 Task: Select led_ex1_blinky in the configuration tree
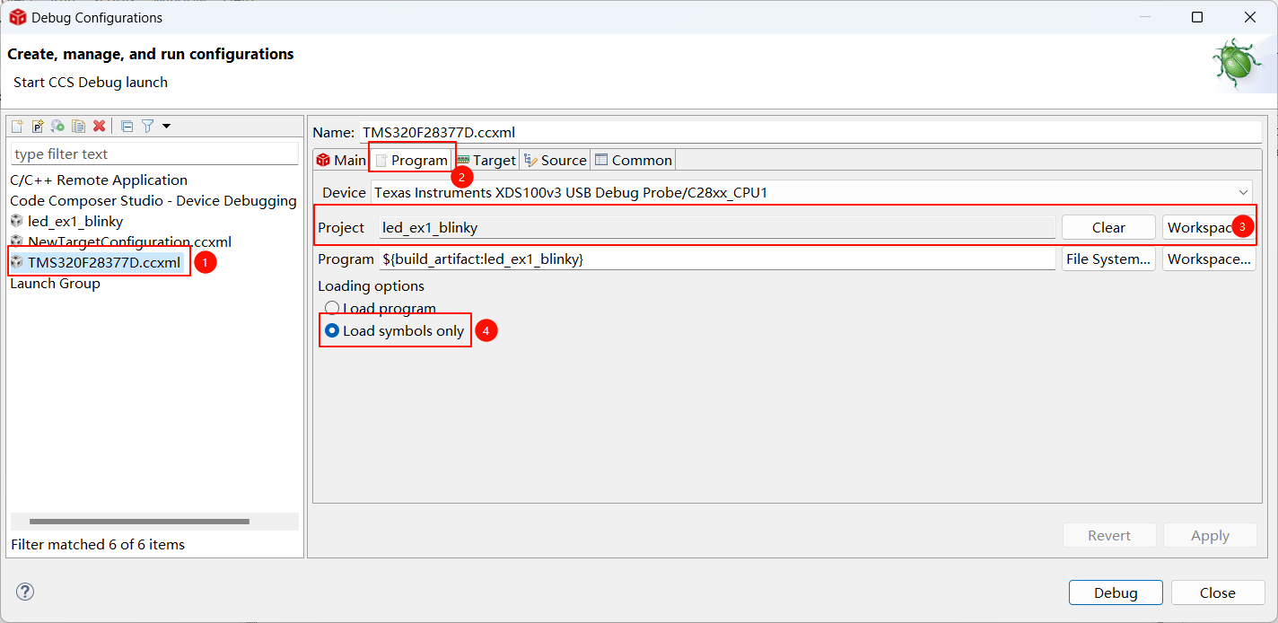75,221
